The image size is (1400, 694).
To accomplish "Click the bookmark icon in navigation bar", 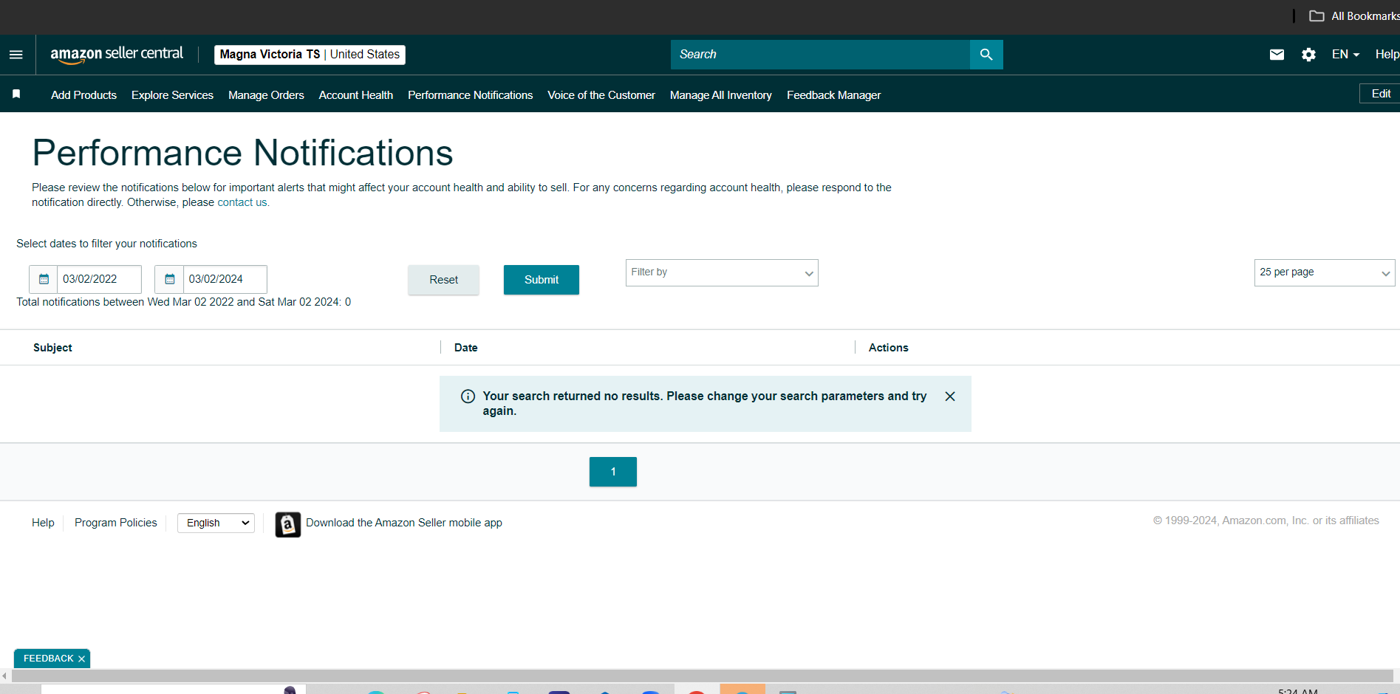I will pyautogui.click(x=16, y=95).
